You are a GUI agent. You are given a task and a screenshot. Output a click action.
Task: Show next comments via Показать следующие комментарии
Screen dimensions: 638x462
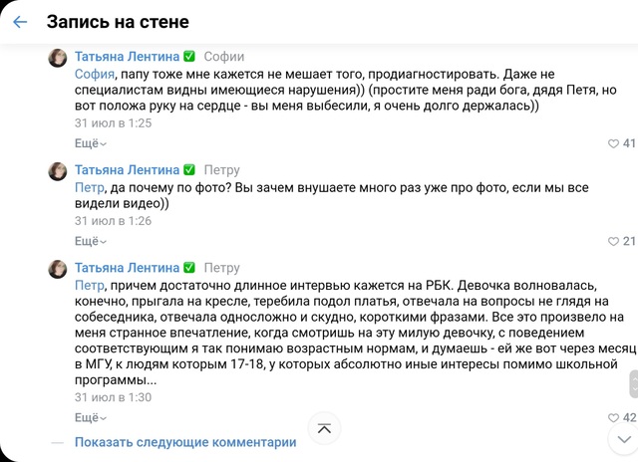click(x=185, y=442)
